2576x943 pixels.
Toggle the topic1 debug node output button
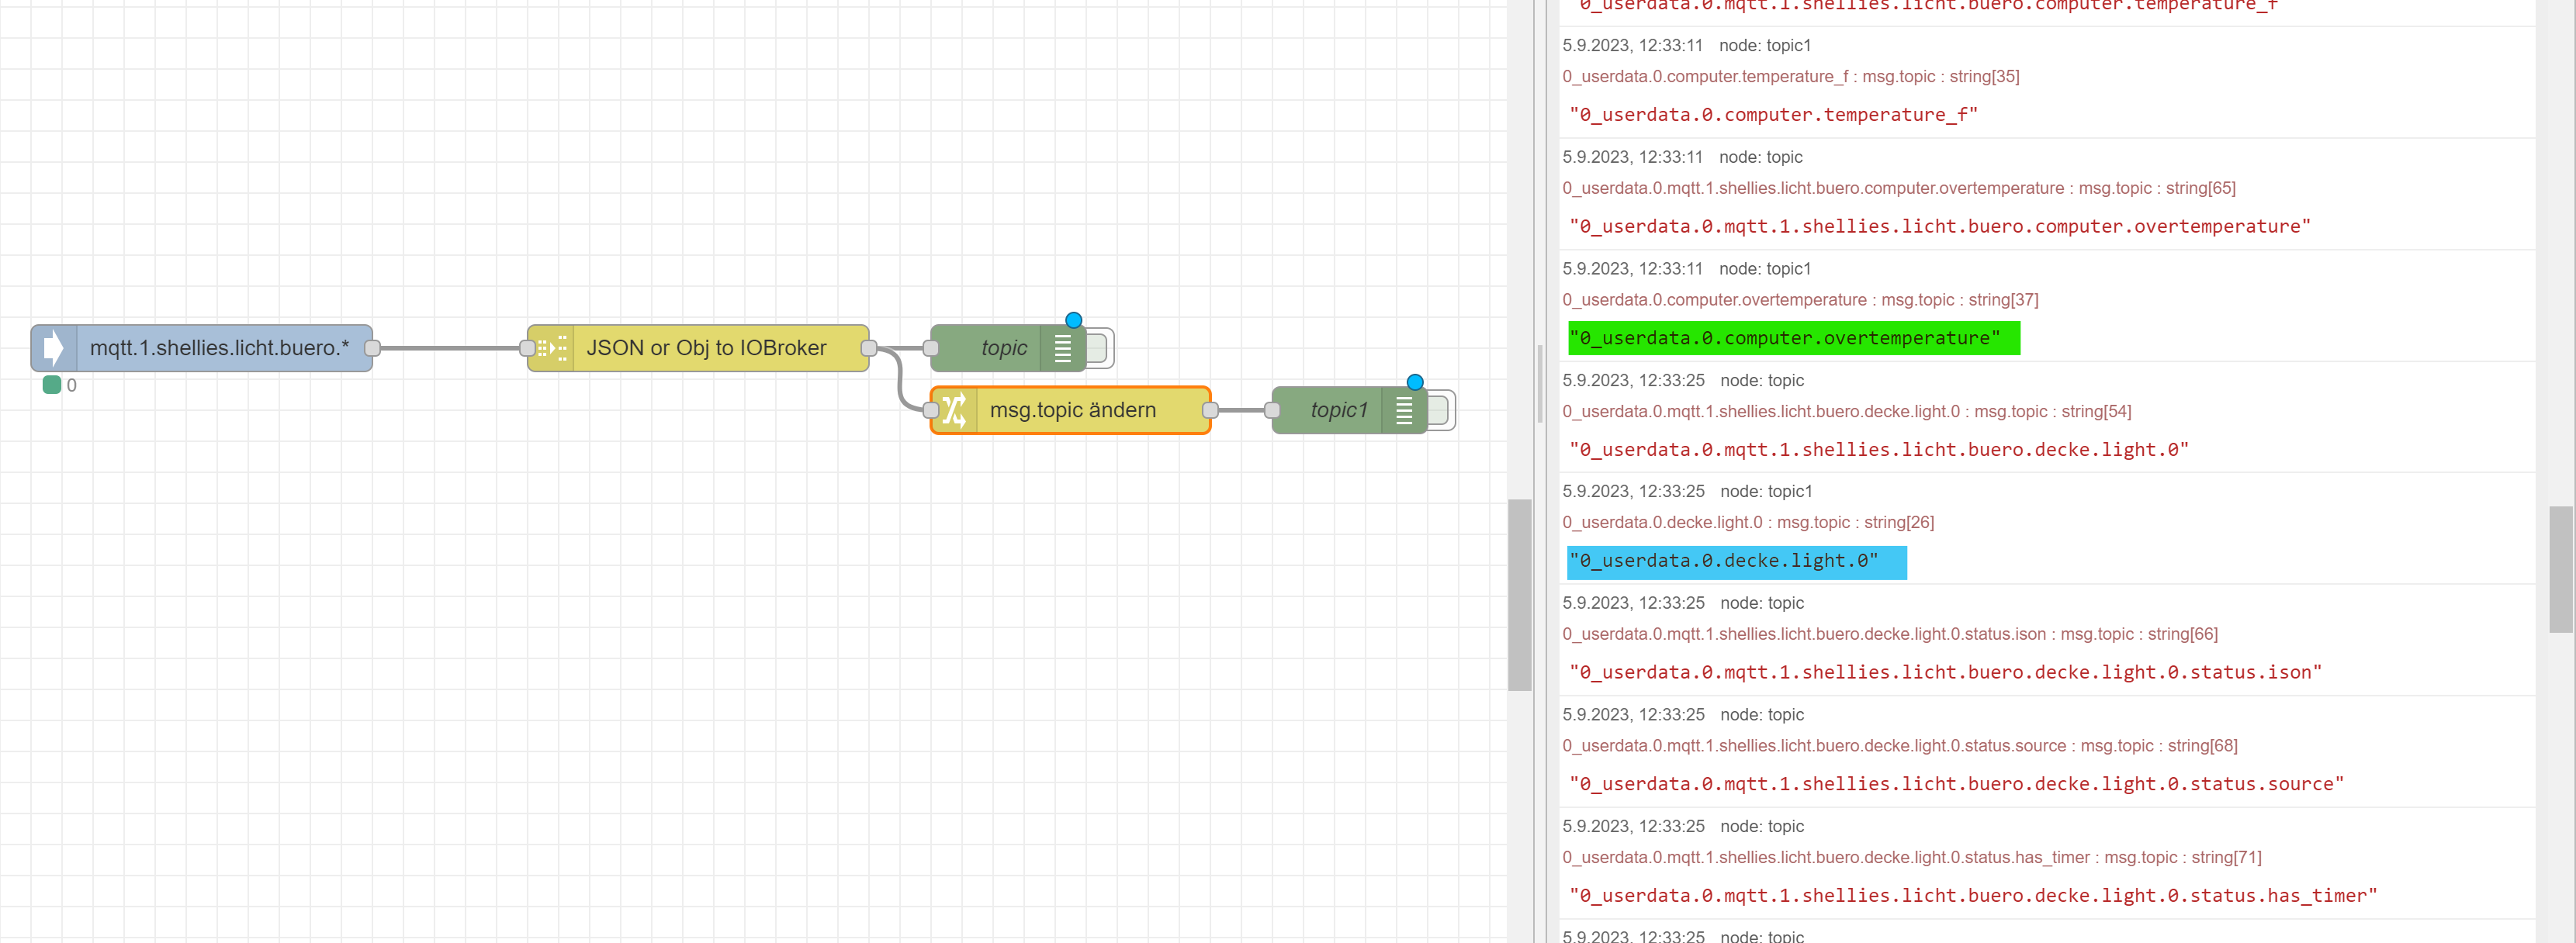tap(1441, 410)
